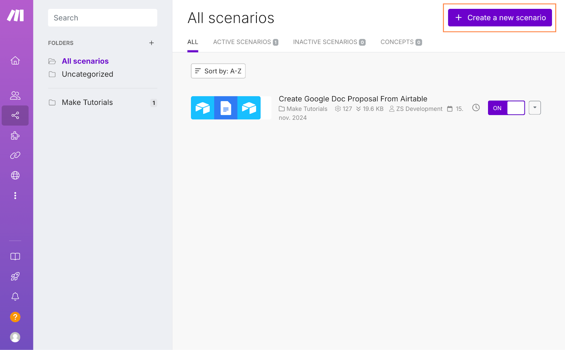Screen dimensions: 565x350
Task: Open the Sort by: A-Z dropdown
Action: point(218,71)
